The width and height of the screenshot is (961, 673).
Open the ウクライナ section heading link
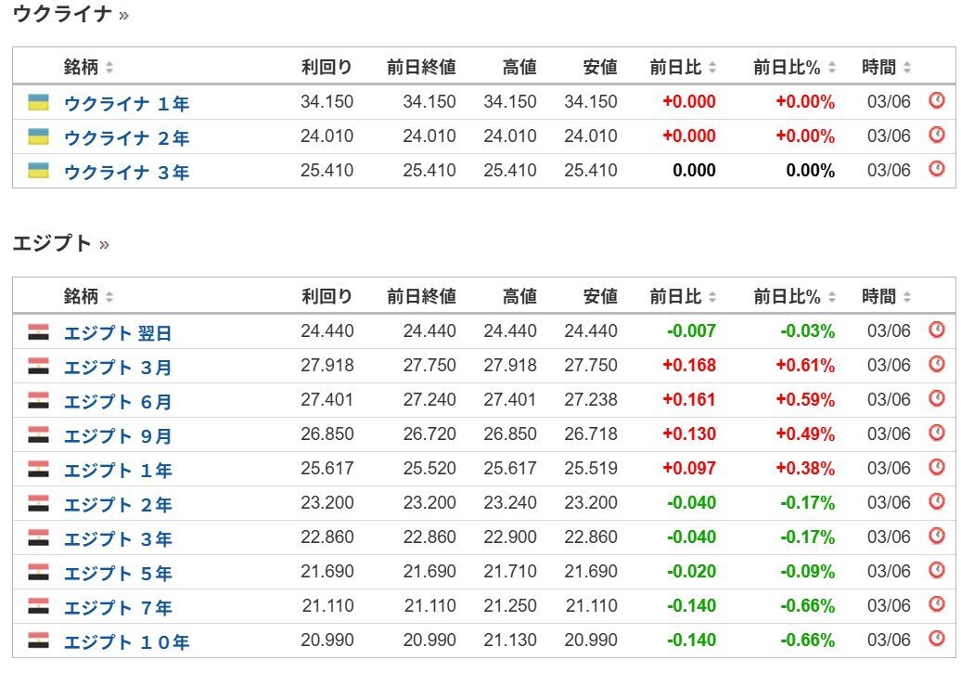click(62, 14)
